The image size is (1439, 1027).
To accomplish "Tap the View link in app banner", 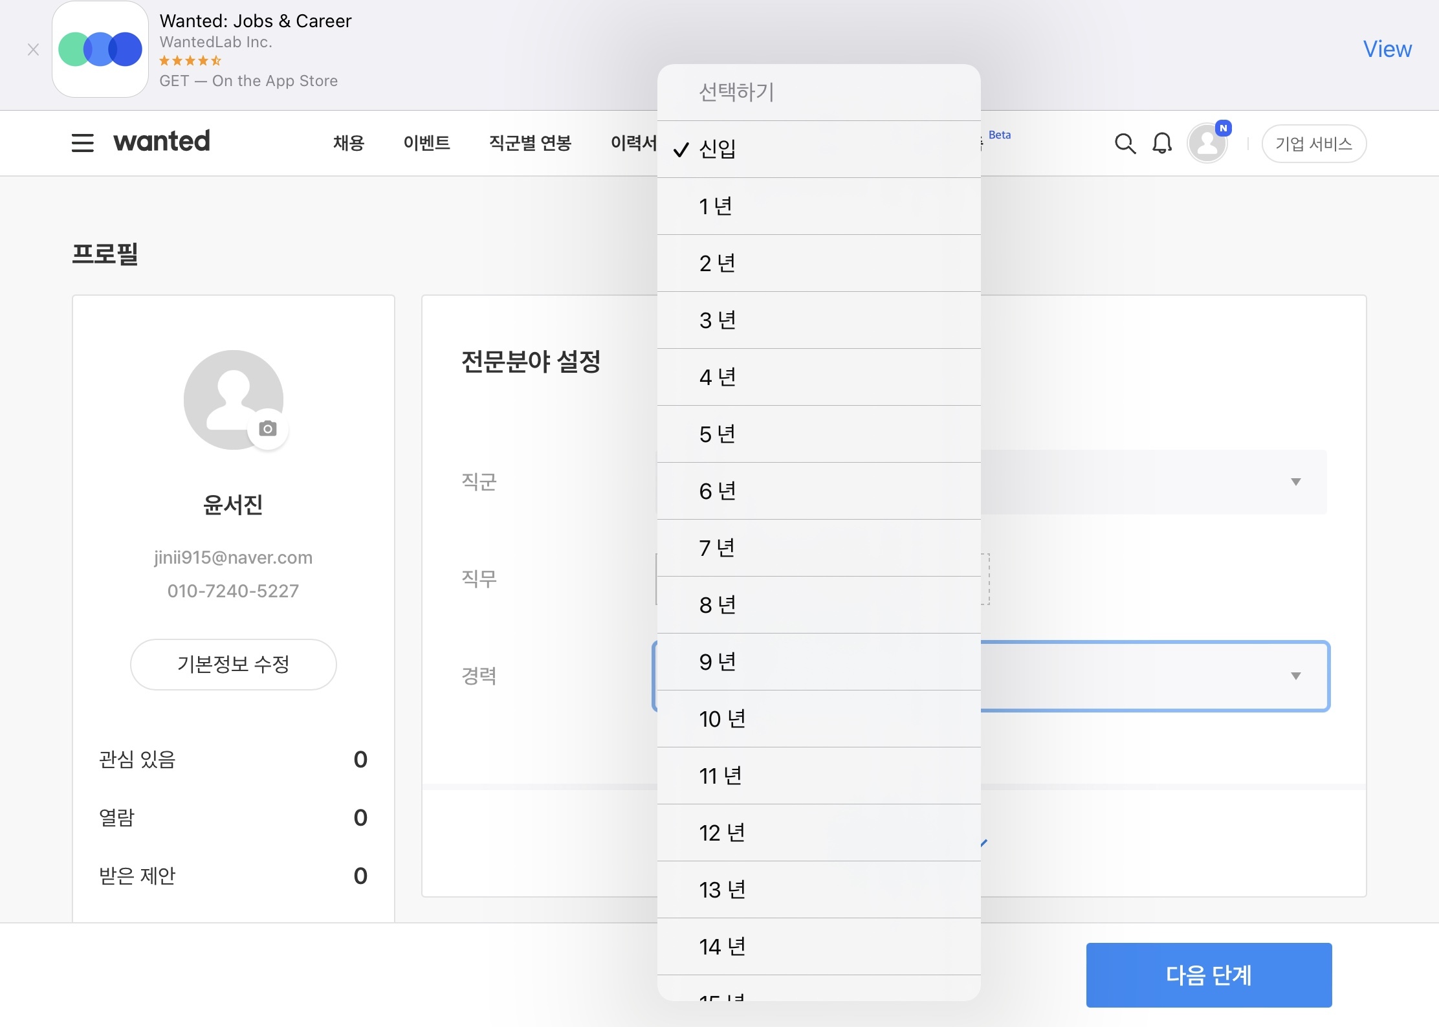I will [x=1387, y=49].
